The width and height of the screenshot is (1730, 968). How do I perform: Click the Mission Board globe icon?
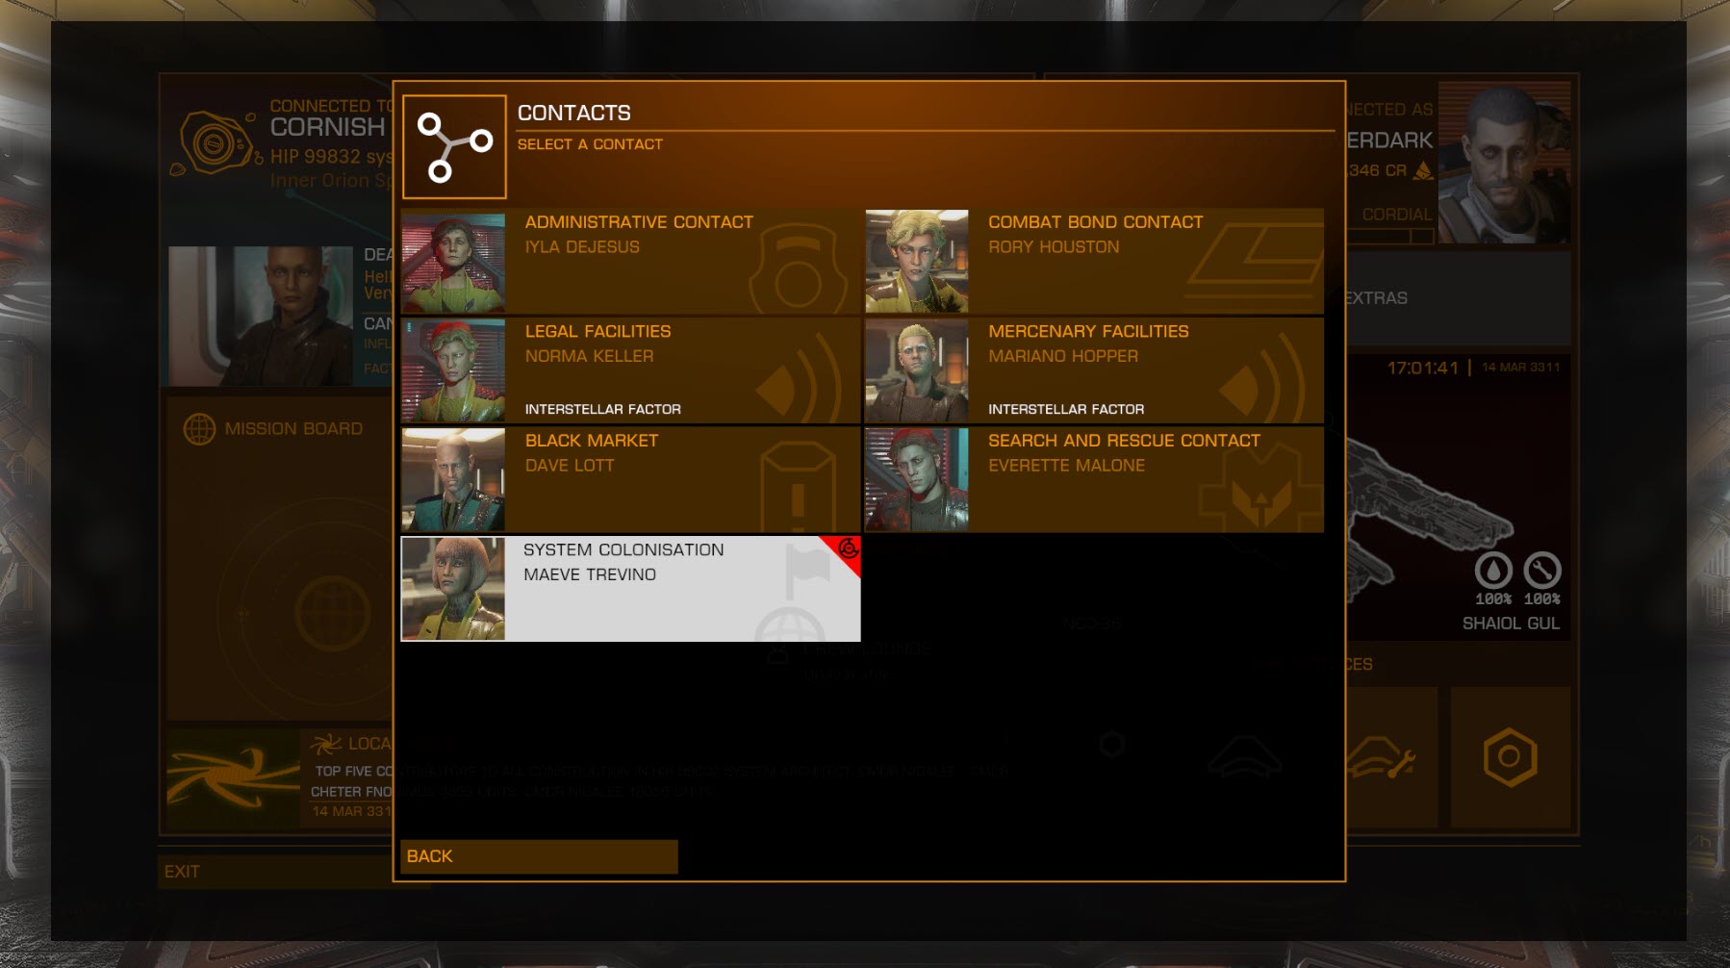click(x=199, y=429)
